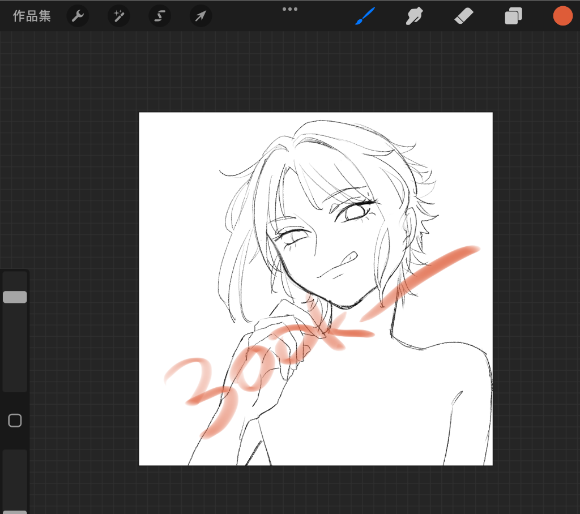Viewport: 580px width, 514px height.
Task: Click the brush size slider handle
Action: click(15, 297)
